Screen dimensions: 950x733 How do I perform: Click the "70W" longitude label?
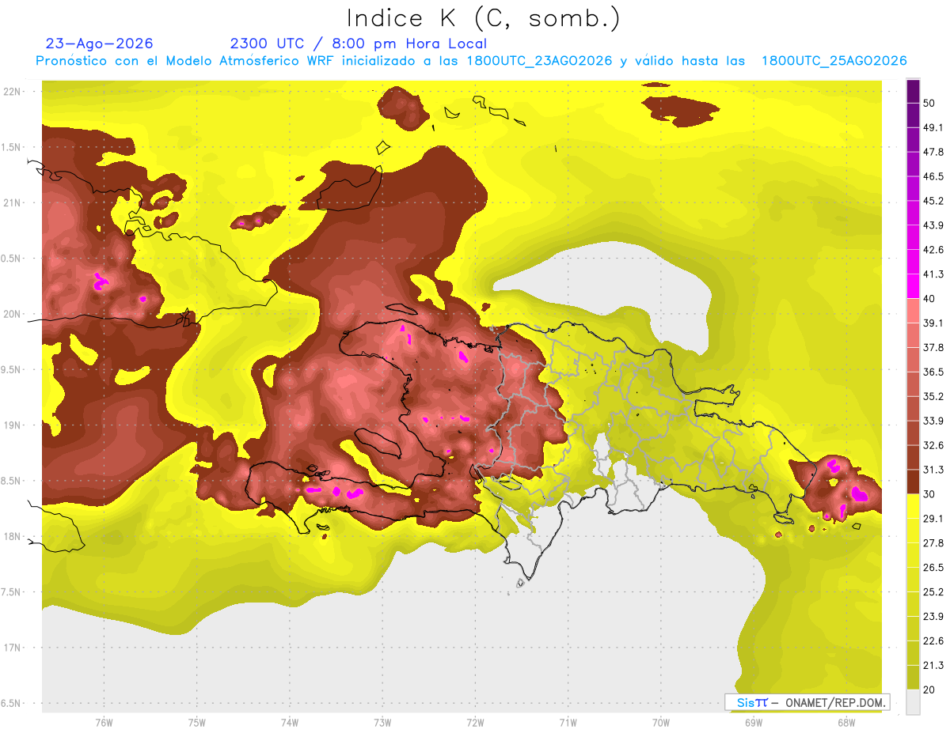tap(660, 723)
